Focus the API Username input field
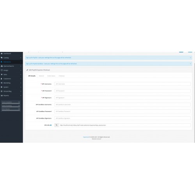The image size is (195, 195). [x=122, y=84]
